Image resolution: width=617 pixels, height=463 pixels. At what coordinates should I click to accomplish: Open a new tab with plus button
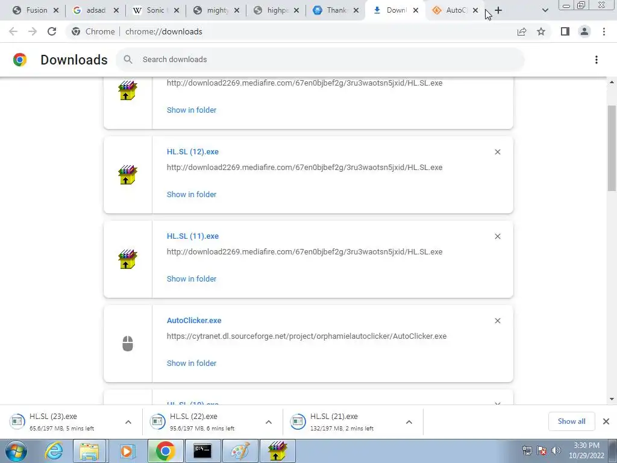498,11
